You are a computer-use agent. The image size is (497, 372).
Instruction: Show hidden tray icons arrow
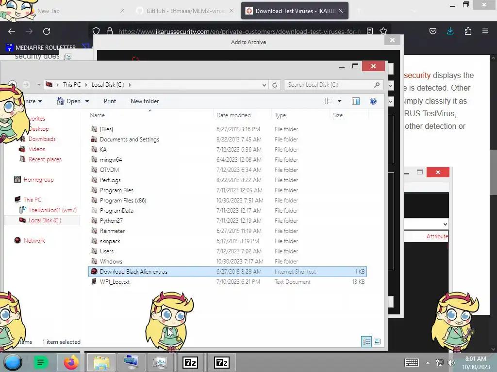[428, 363]
